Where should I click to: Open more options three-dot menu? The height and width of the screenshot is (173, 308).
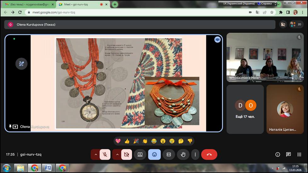click(195, 155)
